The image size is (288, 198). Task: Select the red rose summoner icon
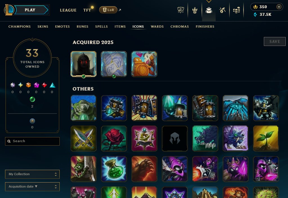114,138
